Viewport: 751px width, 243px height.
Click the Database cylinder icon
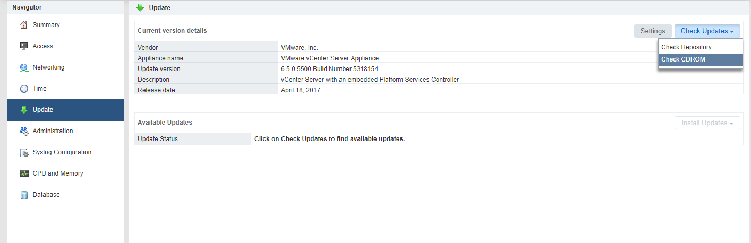(23, 195)
